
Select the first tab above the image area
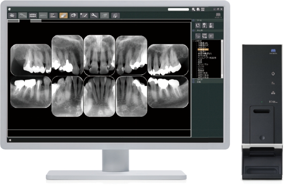(13, 21)
